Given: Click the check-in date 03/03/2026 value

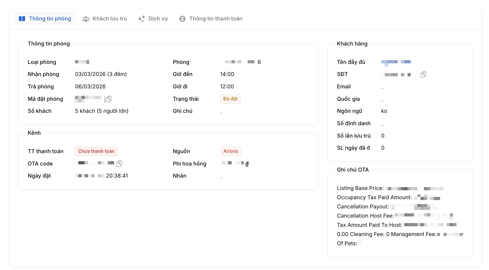Looking at the screenshot, I should point(101,74).
